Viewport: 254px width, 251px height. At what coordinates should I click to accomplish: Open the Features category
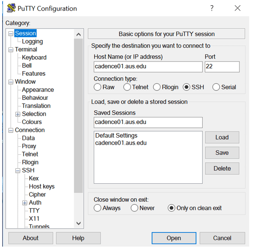[x=34, y=73]
